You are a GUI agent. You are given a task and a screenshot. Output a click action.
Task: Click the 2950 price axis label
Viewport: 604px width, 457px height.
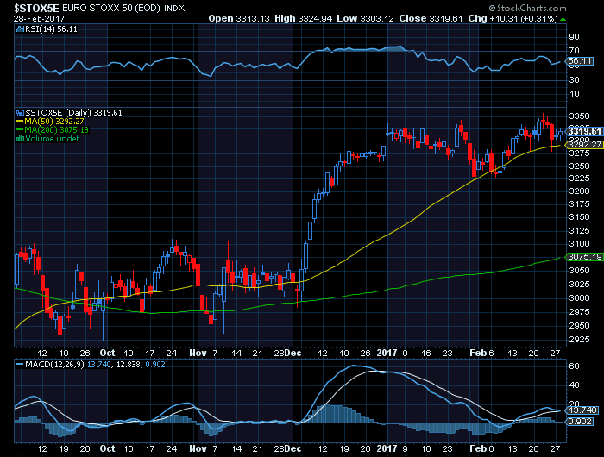[x=579, y=326]
